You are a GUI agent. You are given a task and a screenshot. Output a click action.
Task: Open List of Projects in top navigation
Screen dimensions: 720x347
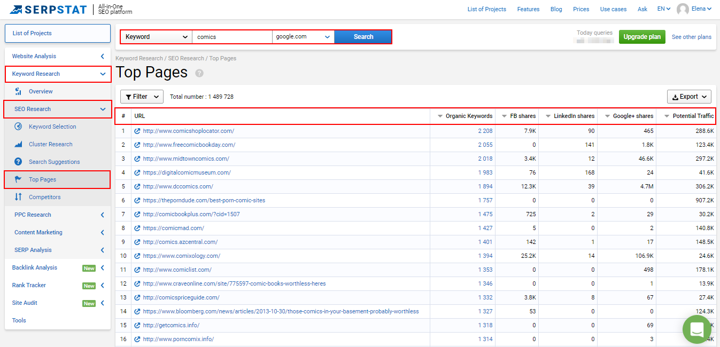(x=487, y=9)
